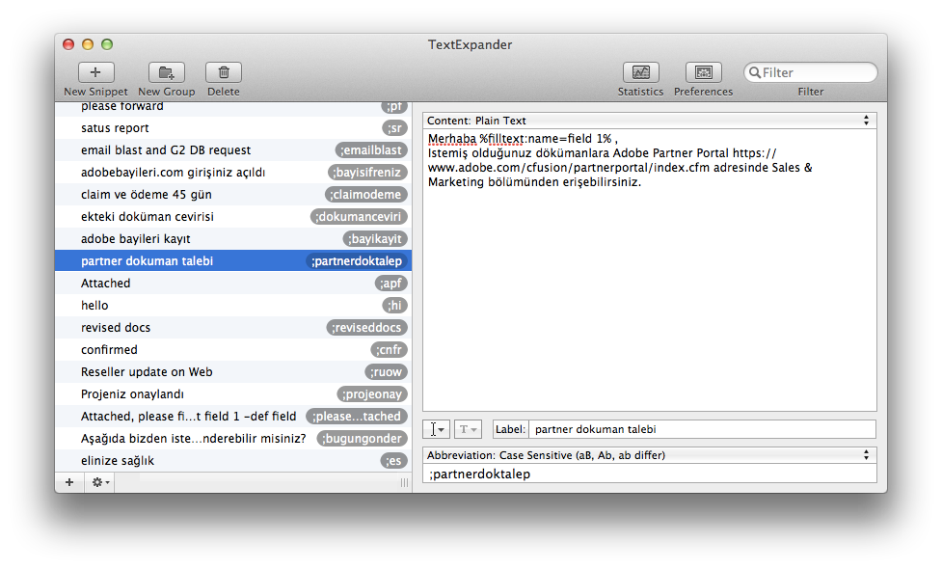Click the New Group folder icon
The height and width of the screenshot is (569, 942).
point(167,72)
